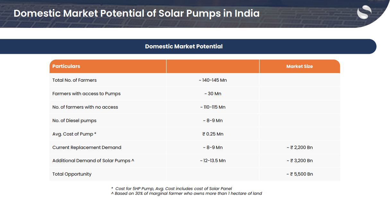Select the 'Particulars' column header

[66, 66]
